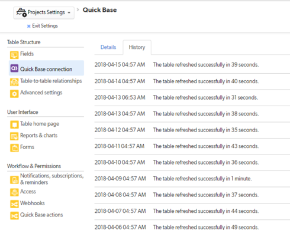Click the blue X beside Exit Settings
Image resolution: width=290 pixels, height=230 pixels.
pyautogui.click(x=28, y=26)
